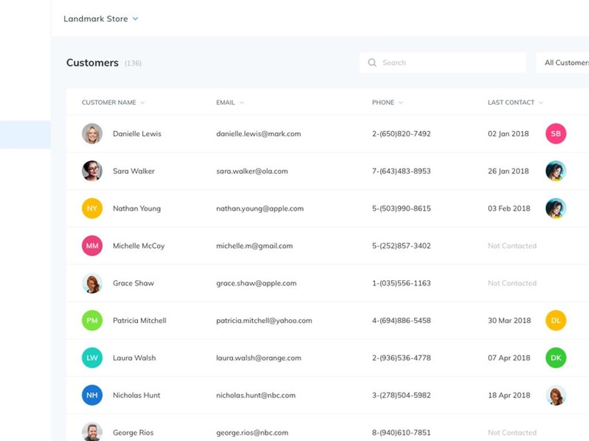Click Sara Walker profile photo
The height and width of the screenshot is (441, 589).
tap(92, 171)
